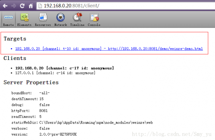Click the Server Properties heading

pyautogui.click(x=31, y=83)
